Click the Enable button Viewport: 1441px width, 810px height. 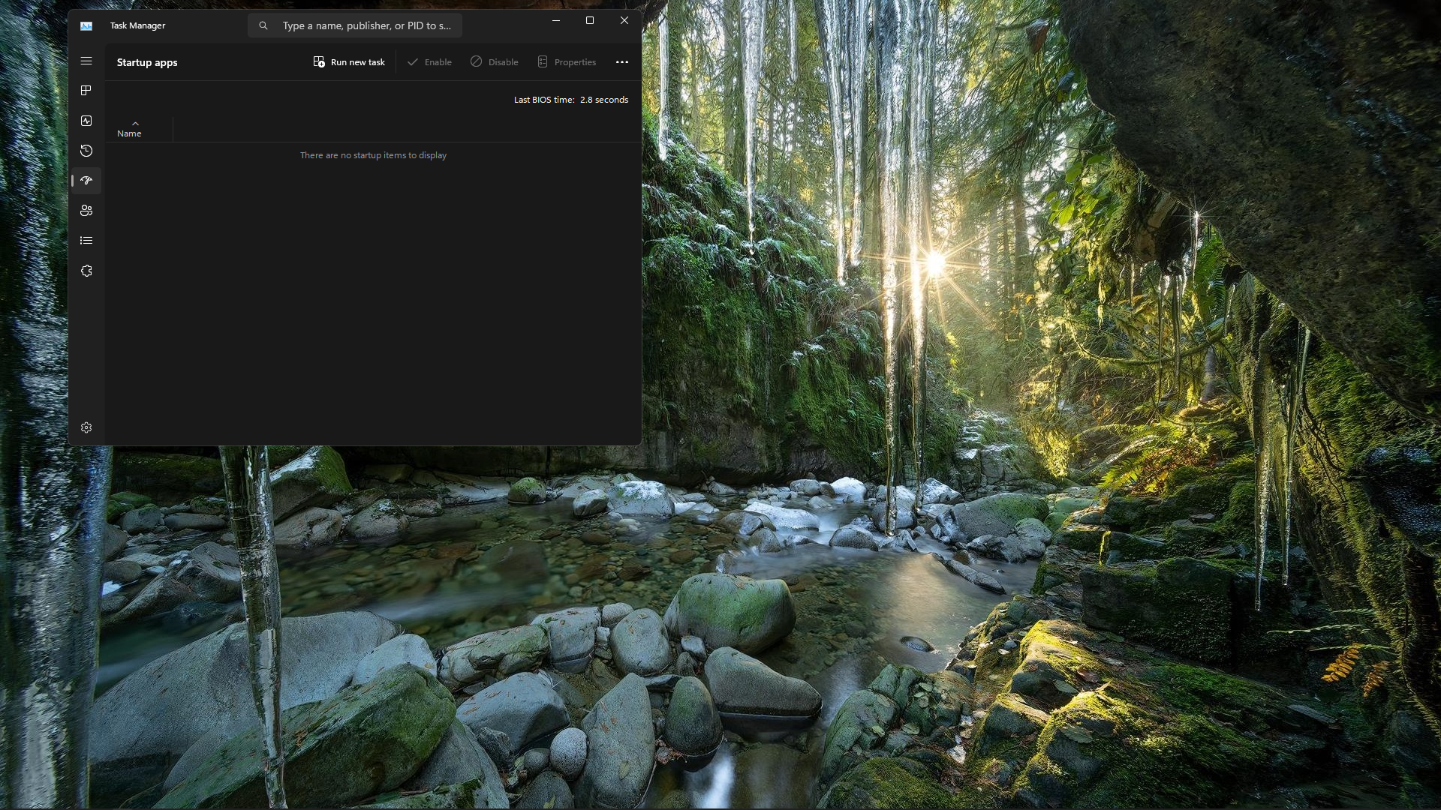coord(429,62)
